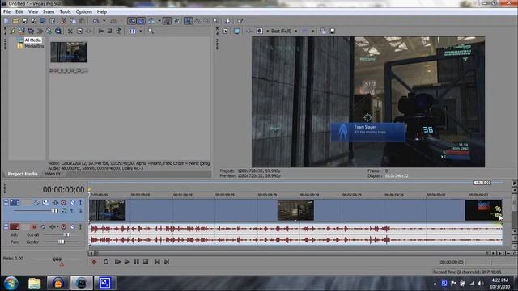Open the Tools menu
Image resolution: width=518 pixels, height=291 pixels.
(65, 11)
